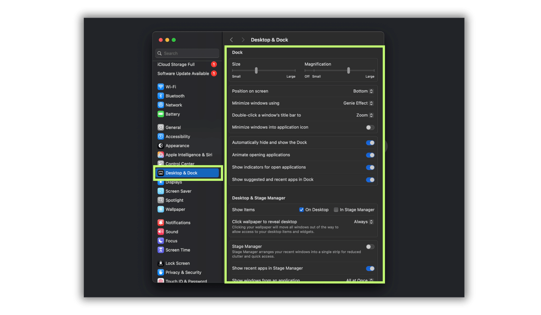Click the Displays icon

[x=160, y=182]
